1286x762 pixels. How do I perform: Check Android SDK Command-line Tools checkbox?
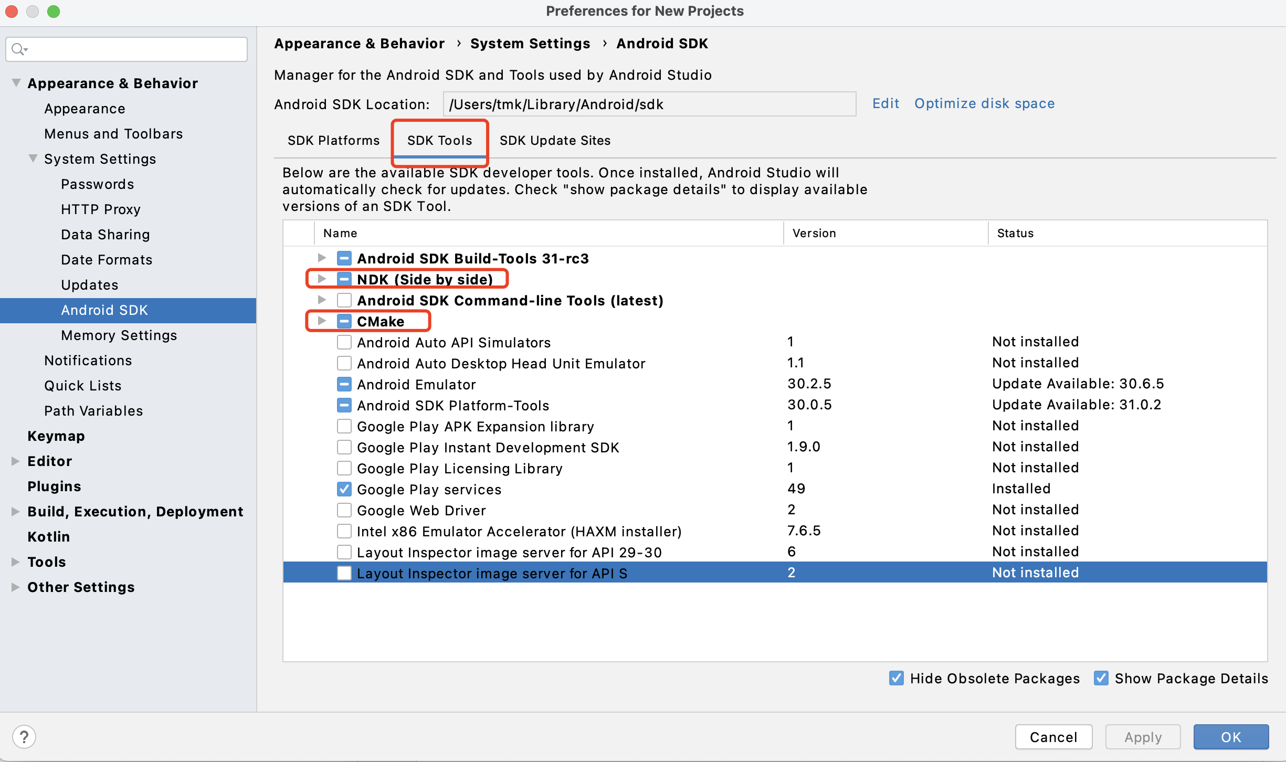pos(344,300)
